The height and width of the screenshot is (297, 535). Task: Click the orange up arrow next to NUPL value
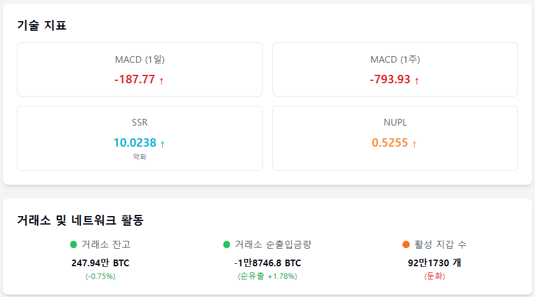[414, 144]
